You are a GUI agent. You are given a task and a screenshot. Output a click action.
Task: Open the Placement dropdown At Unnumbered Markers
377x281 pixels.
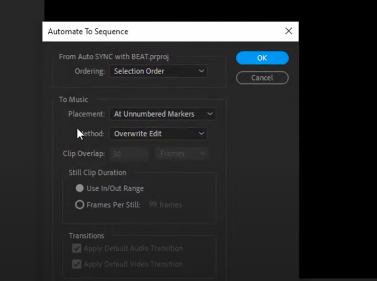coord(163,114)
